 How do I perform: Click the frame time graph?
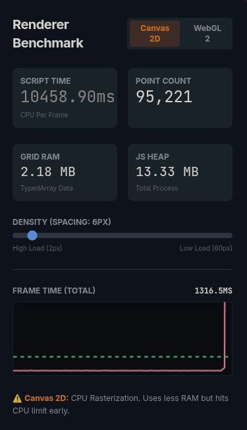[123, 338]
